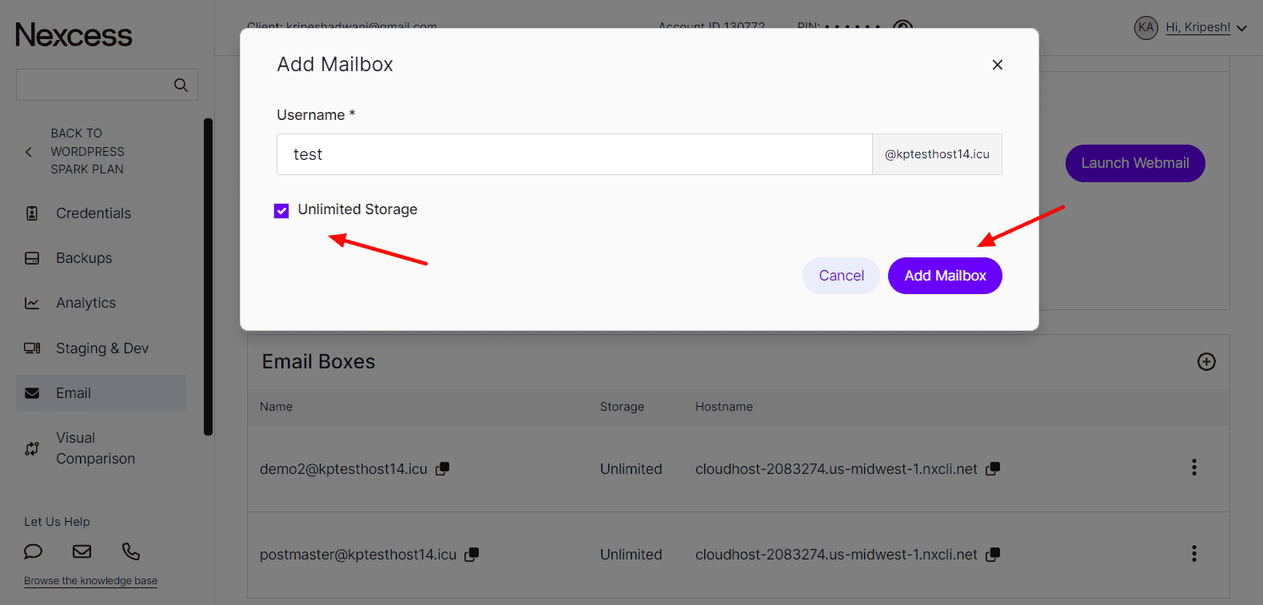The height and width of the screenshot is (605, 1263).
Task: Click the search magnifier icon in sidebar
Action: (181, 85)
